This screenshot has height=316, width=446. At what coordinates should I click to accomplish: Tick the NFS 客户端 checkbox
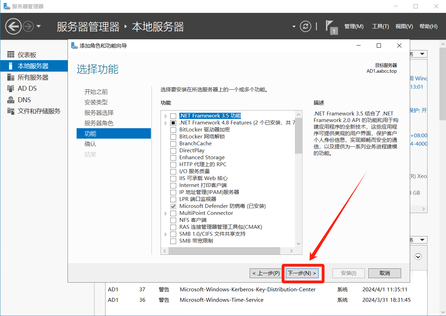click(x=173, y=220)
